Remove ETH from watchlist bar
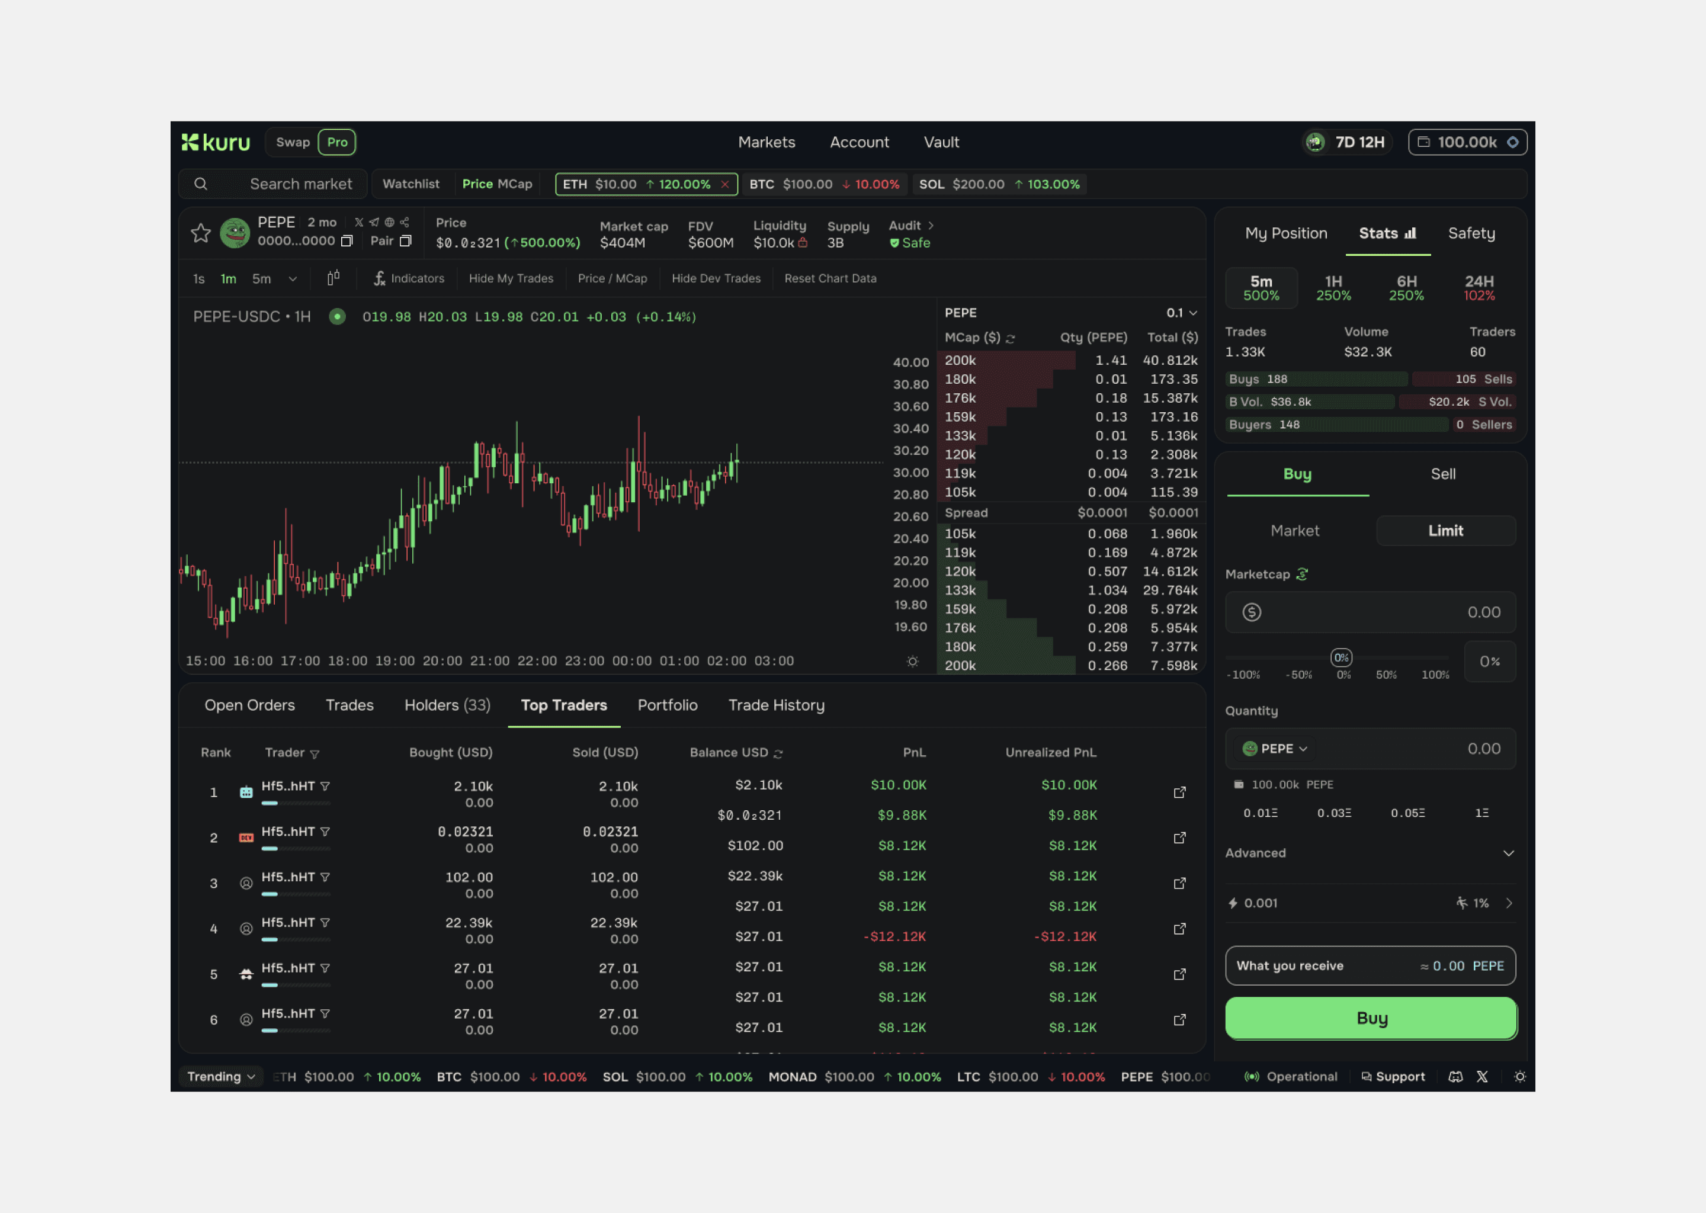 725,184
